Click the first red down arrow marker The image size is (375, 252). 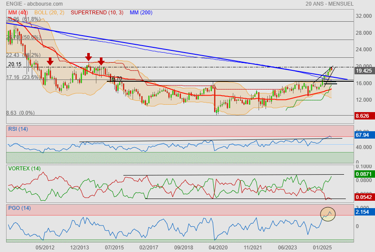pyautogui.click(x=50, y=61)
